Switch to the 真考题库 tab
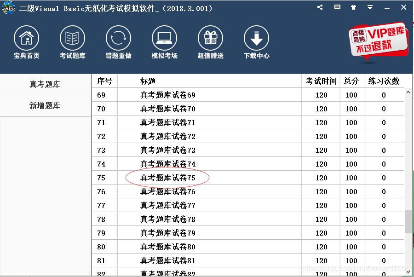This screenshot has height=277, width=414. click(x=45, y=84)
